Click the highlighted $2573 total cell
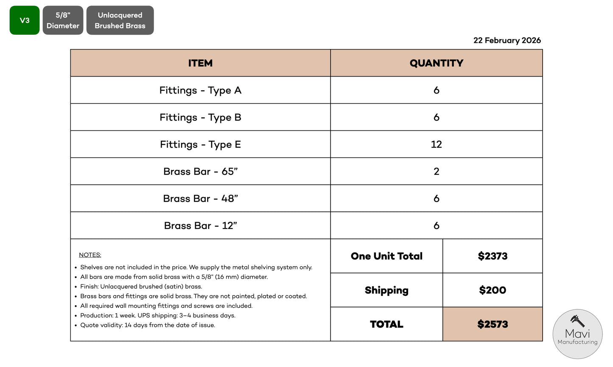The height and width of the screenshot is (367, 613). click(x=493, y=324)
